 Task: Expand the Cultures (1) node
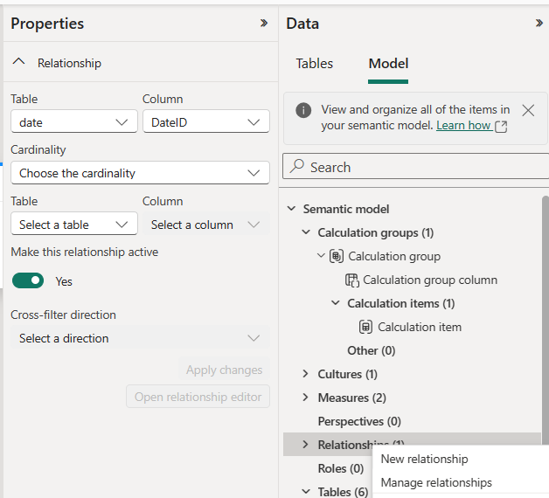pos(305,374)
